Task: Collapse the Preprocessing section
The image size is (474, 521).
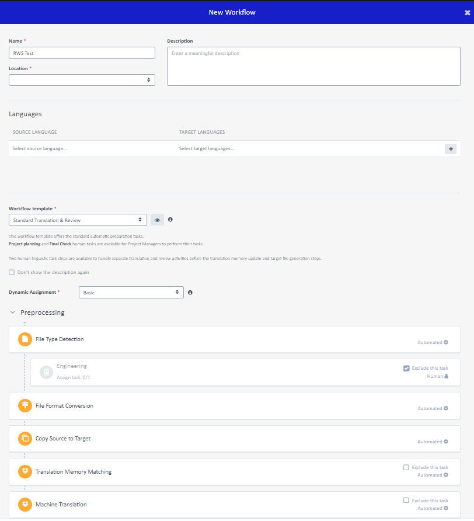Action: click(x=13, y=312)
